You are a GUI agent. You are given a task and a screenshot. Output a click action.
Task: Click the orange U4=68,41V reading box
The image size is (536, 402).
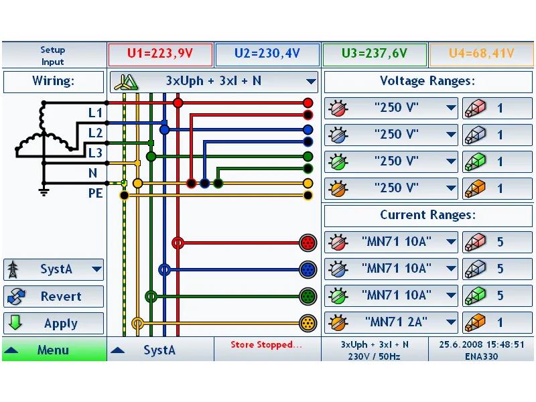481,54
